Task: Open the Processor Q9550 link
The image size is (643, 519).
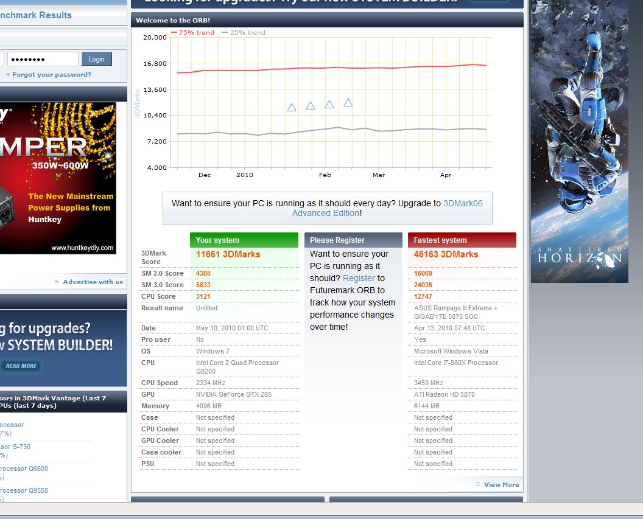Action: (24, 490)
